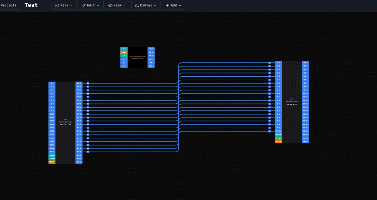
Task: Select LOOP 2 port on converter node
Action: [x=151, y=62]
